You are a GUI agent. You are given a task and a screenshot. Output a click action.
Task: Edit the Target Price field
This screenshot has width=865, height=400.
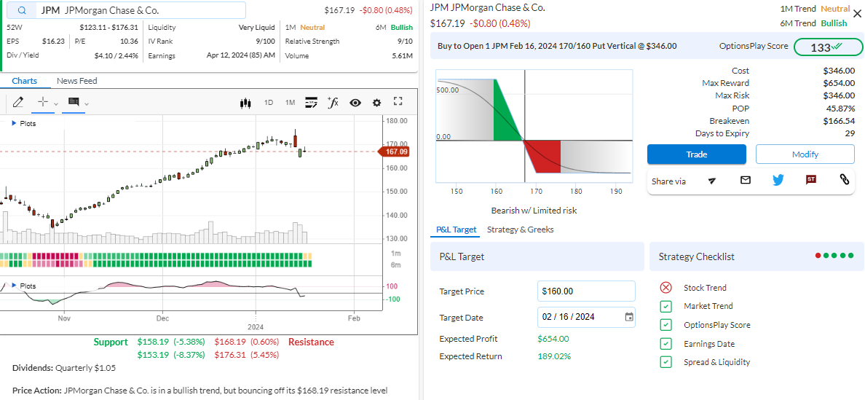586,291
